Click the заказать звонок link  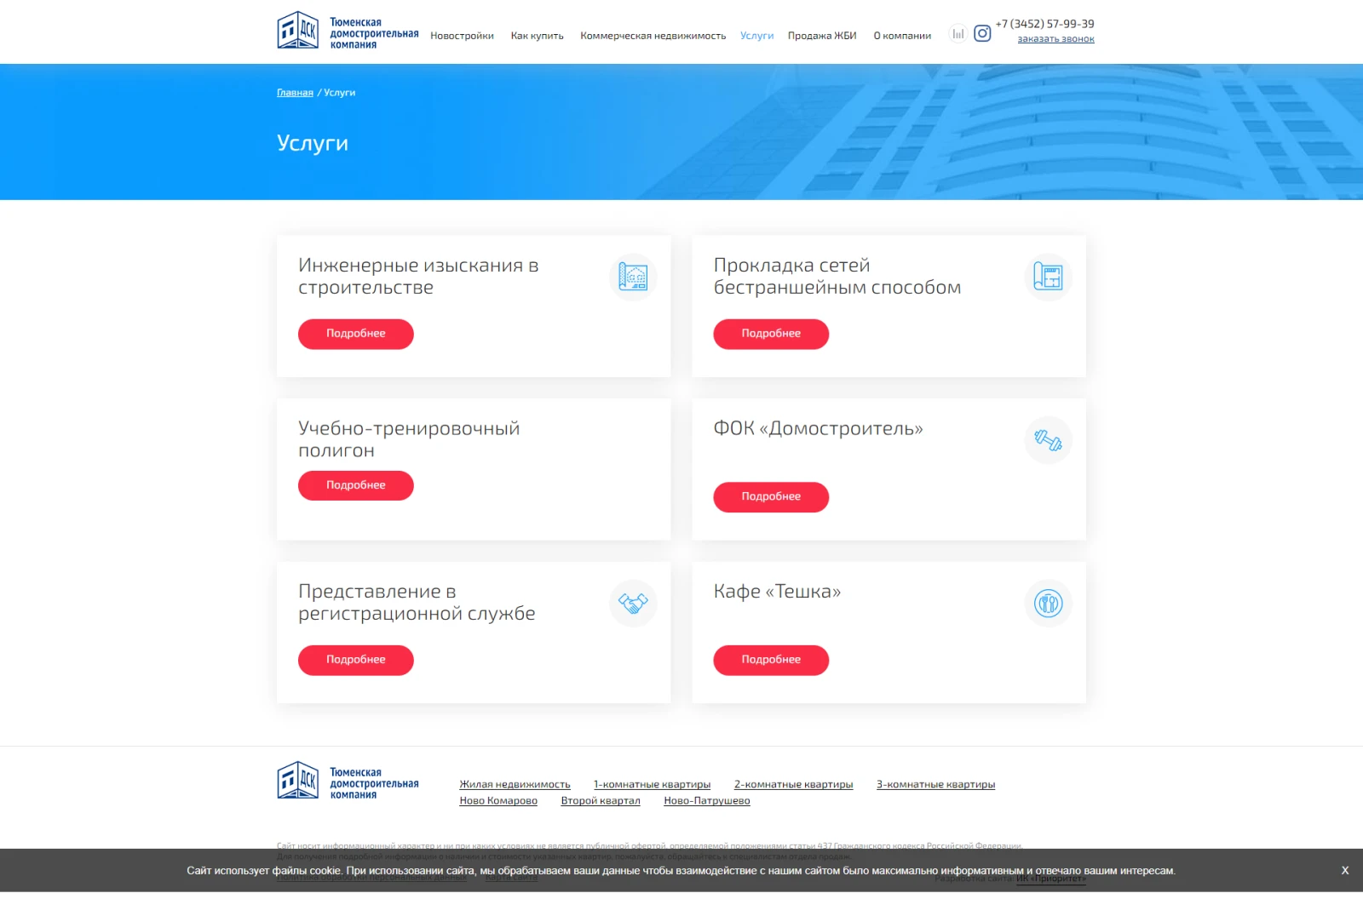click(1055, 39)
